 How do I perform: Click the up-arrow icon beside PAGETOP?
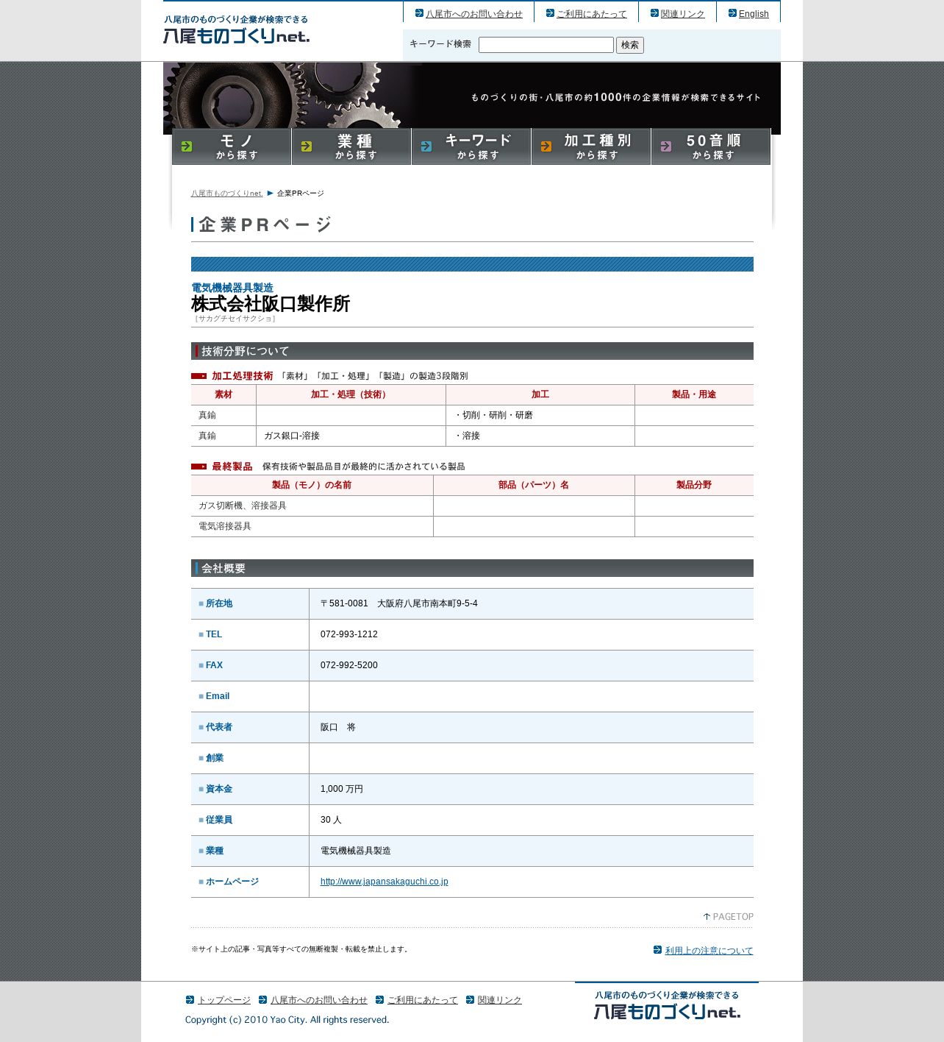coord(707,917)
